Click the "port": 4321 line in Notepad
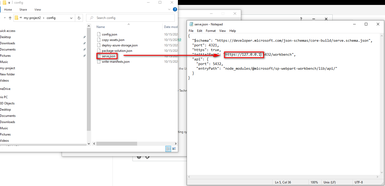 [205, 45]
